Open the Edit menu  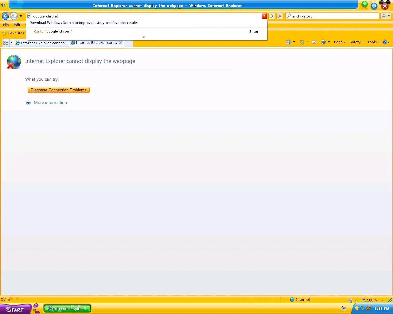[17, 25]
